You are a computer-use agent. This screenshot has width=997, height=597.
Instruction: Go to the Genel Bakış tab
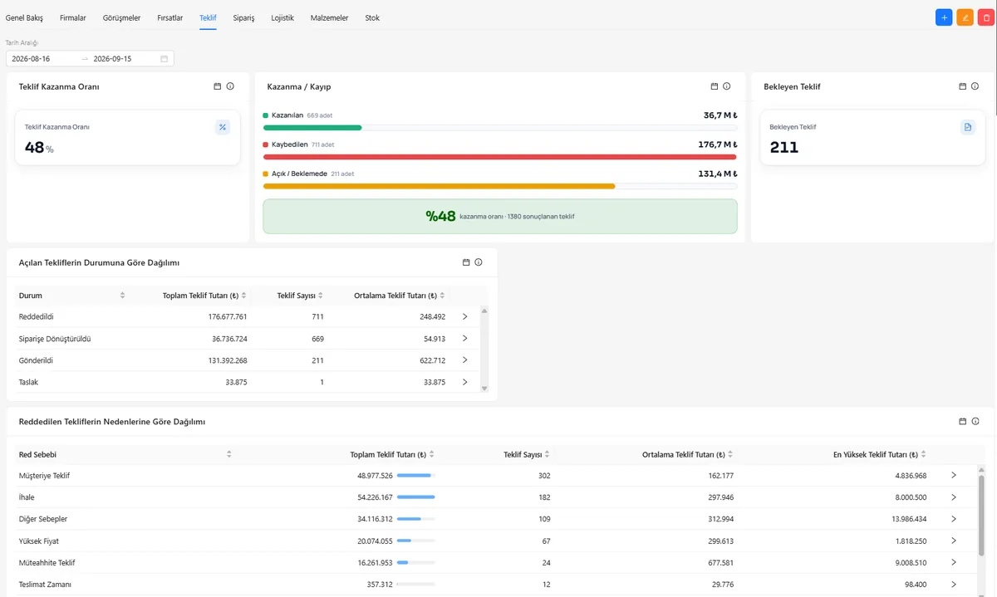click(24, 17)
